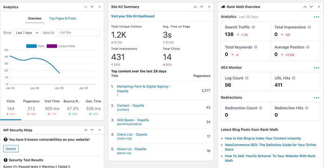Click help icon next to Redirection Hits
The height and width of the screenshot is (168, 324).
[307, 108]
